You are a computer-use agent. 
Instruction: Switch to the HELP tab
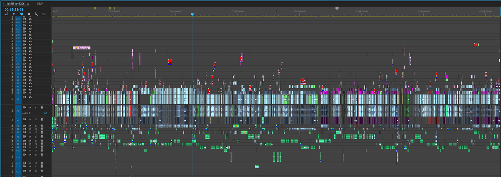coord(40,4)
